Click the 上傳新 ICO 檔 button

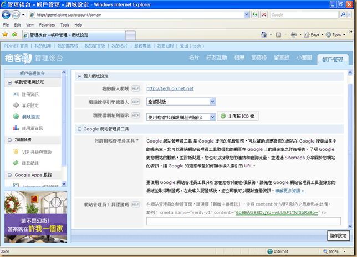pos(238,116)
